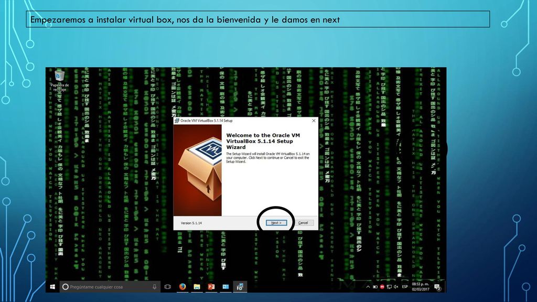Click the muted volume tray icon
537x302 pixels.
pos(396,287)
